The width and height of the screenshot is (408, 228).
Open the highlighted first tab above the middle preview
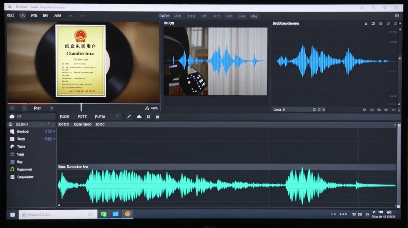[165, 16]
